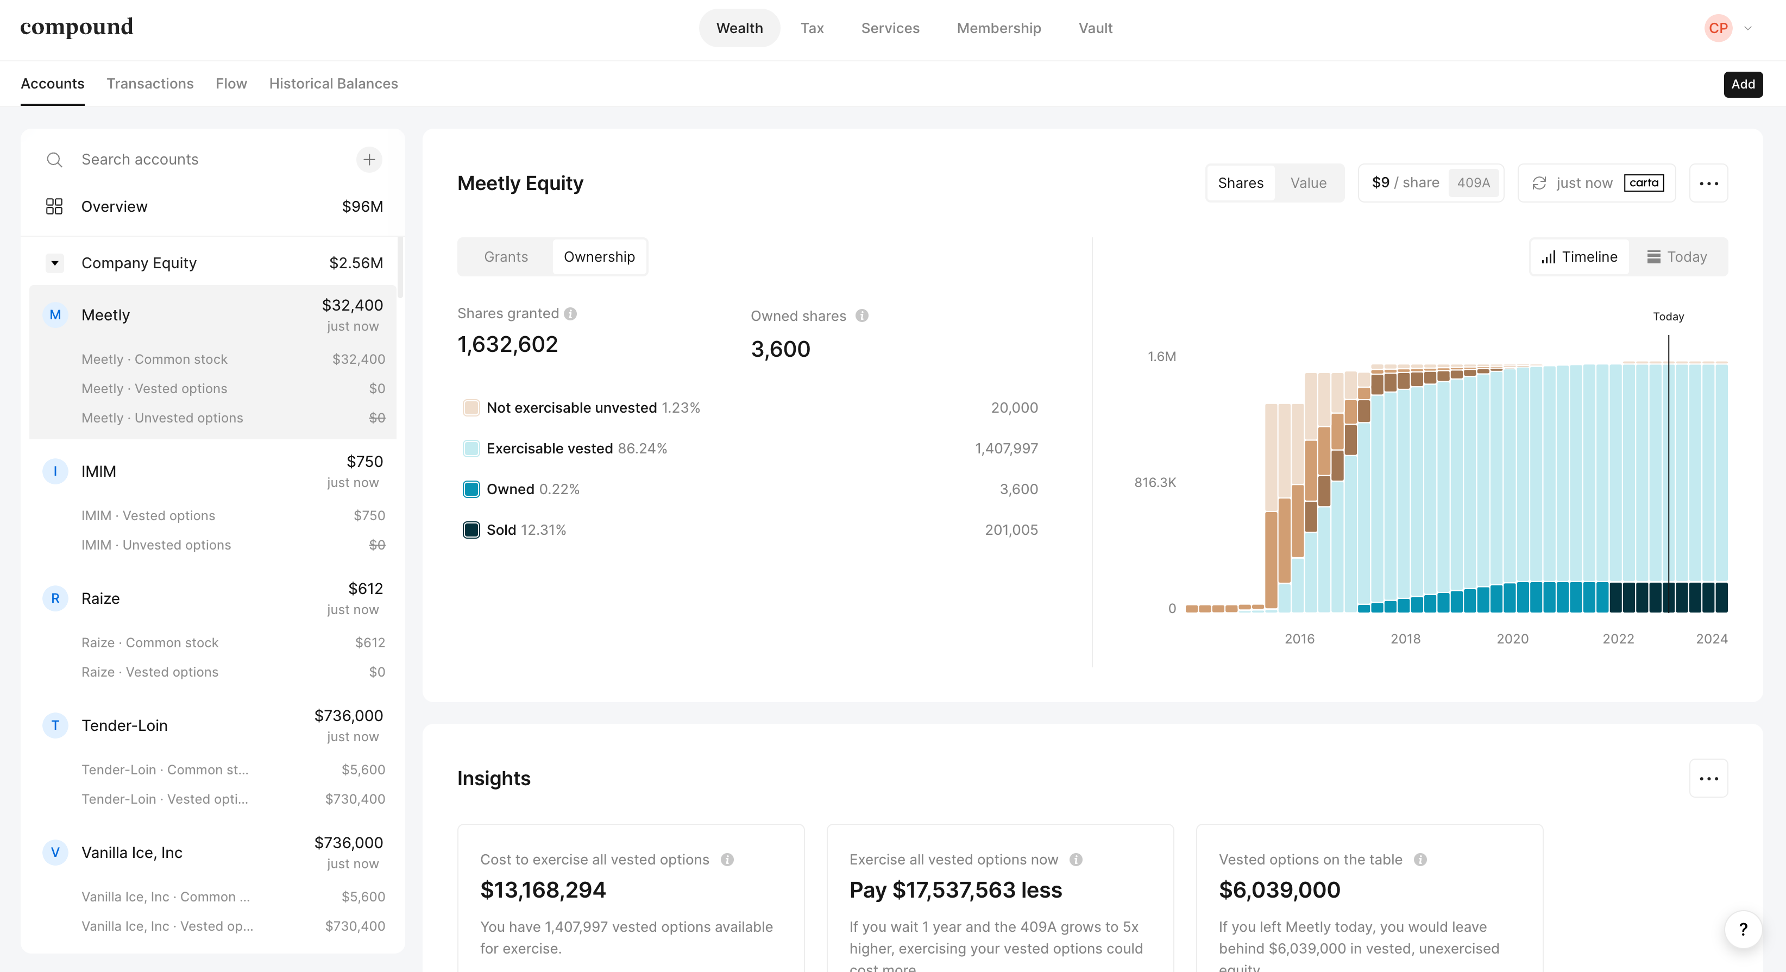The image size is (1786, 972).
Task: Click the Vanilla Ice V avatar icon
Action: pyautogui.click(x=55, y=852)
